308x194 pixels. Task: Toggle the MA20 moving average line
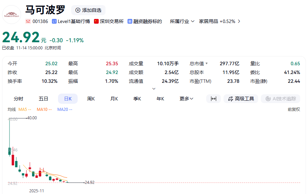(x=64, y=109)
